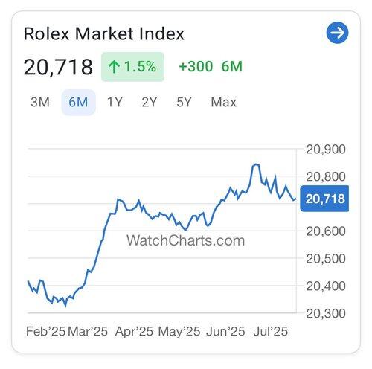Click the Rolex Market Index title
The height and width of the screenshot is (369, 372).
(104, 33)
